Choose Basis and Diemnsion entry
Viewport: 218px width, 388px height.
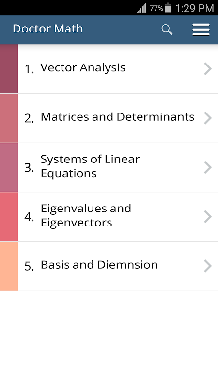pos(118,266)
